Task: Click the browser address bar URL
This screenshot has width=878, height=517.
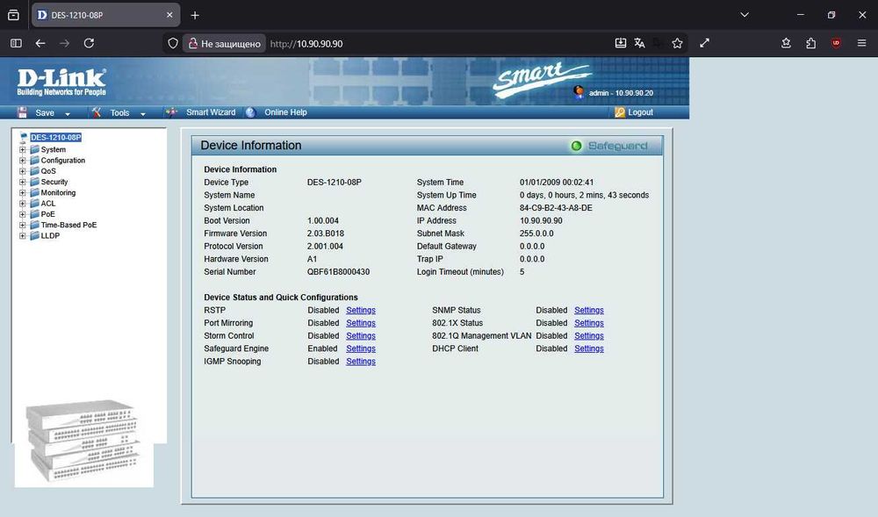Action: point(306,44)
